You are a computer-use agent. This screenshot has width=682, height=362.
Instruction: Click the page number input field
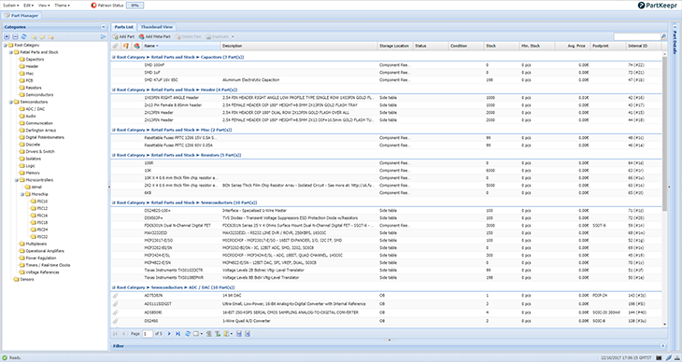[x=148, y=334]
